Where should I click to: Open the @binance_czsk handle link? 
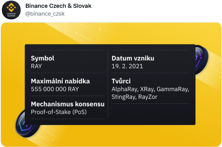(x=45, y=14)
